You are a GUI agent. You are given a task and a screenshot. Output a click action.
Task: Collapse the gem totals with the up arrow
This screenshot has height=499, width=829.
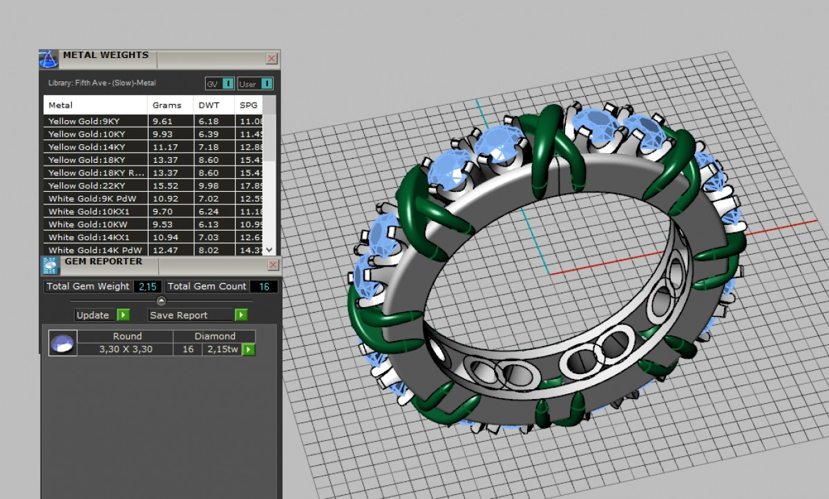tap(161, 301)
